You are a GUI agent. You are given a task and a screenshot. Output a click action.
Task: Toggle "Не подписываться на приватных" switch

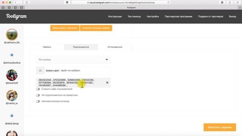38,95
